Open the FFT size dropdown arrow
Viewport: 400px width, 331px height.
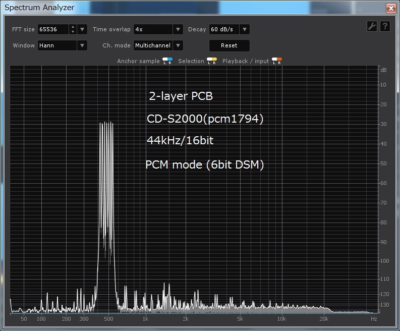82,29
